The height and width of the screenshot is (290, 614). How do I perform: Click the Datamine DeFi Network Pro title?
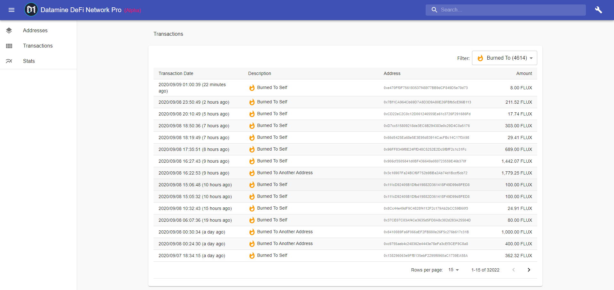[81, 10]
